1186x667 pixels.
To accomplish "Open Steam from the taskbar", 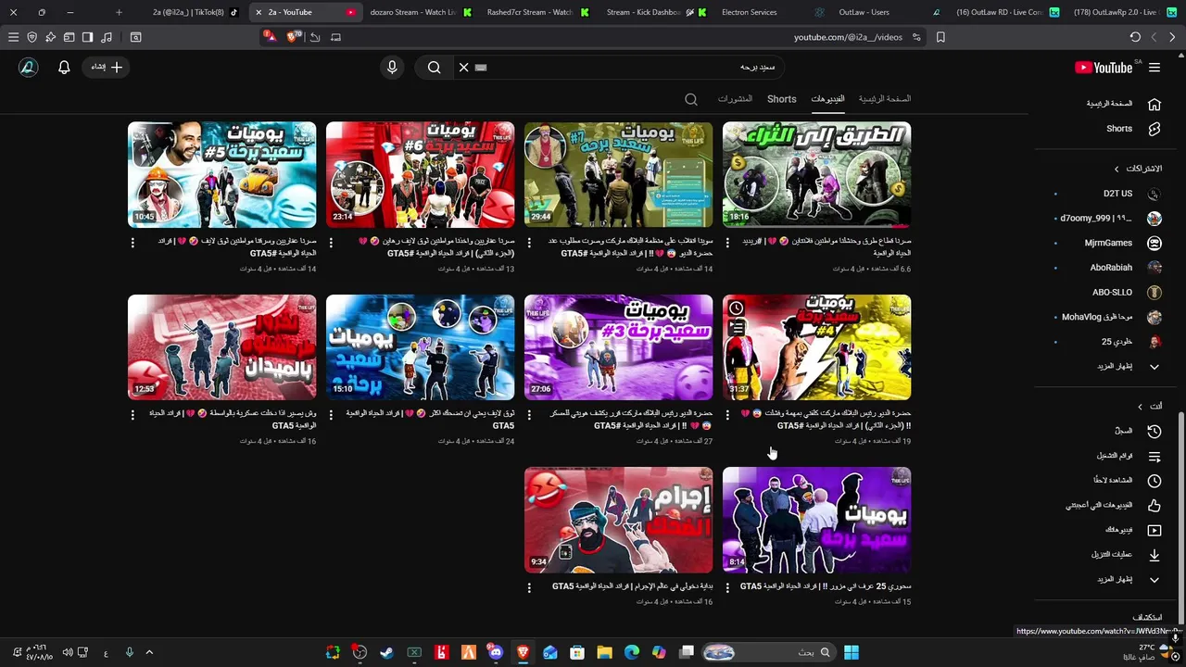I will (386, 653).
